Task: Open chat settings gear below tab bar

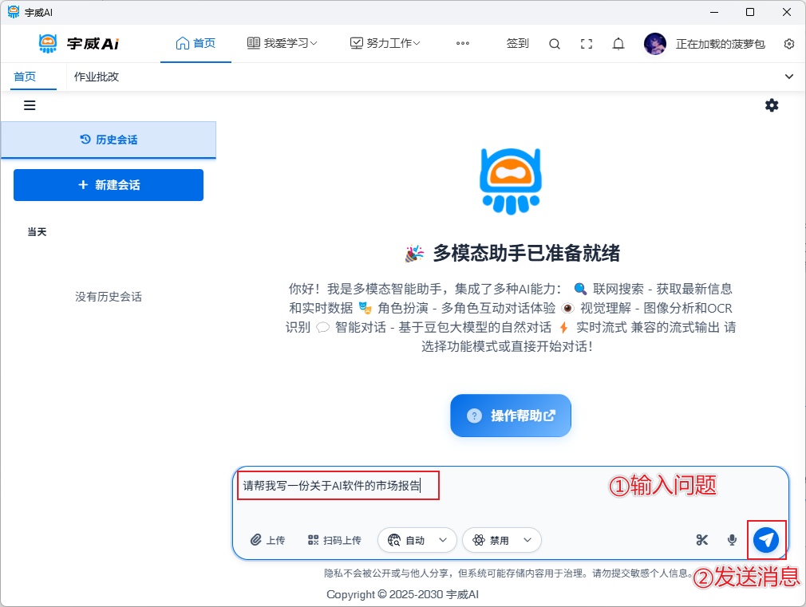Action: (x=772, y=105)
